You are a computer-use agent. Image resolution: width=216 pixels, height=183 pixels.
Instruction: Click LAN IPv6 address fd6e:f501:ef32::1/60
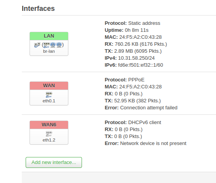141,65
